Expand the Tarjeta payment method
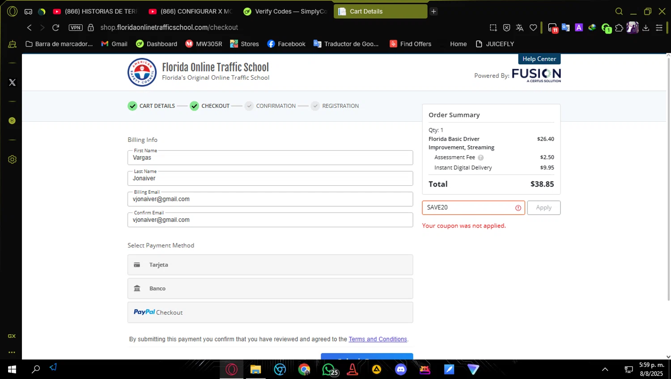Viewport: 671px width, 379px height. pyautogui.click(x=270, y=265)
